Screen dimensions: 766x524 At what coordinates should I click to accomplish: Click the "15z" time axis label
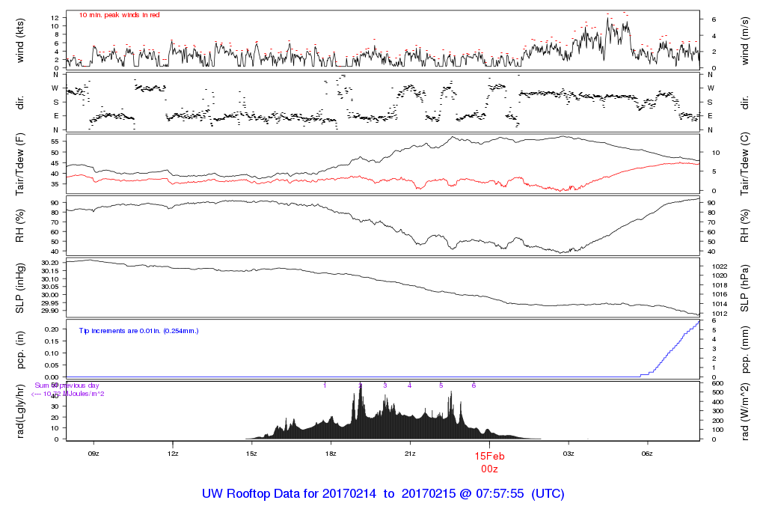(251, 454)
